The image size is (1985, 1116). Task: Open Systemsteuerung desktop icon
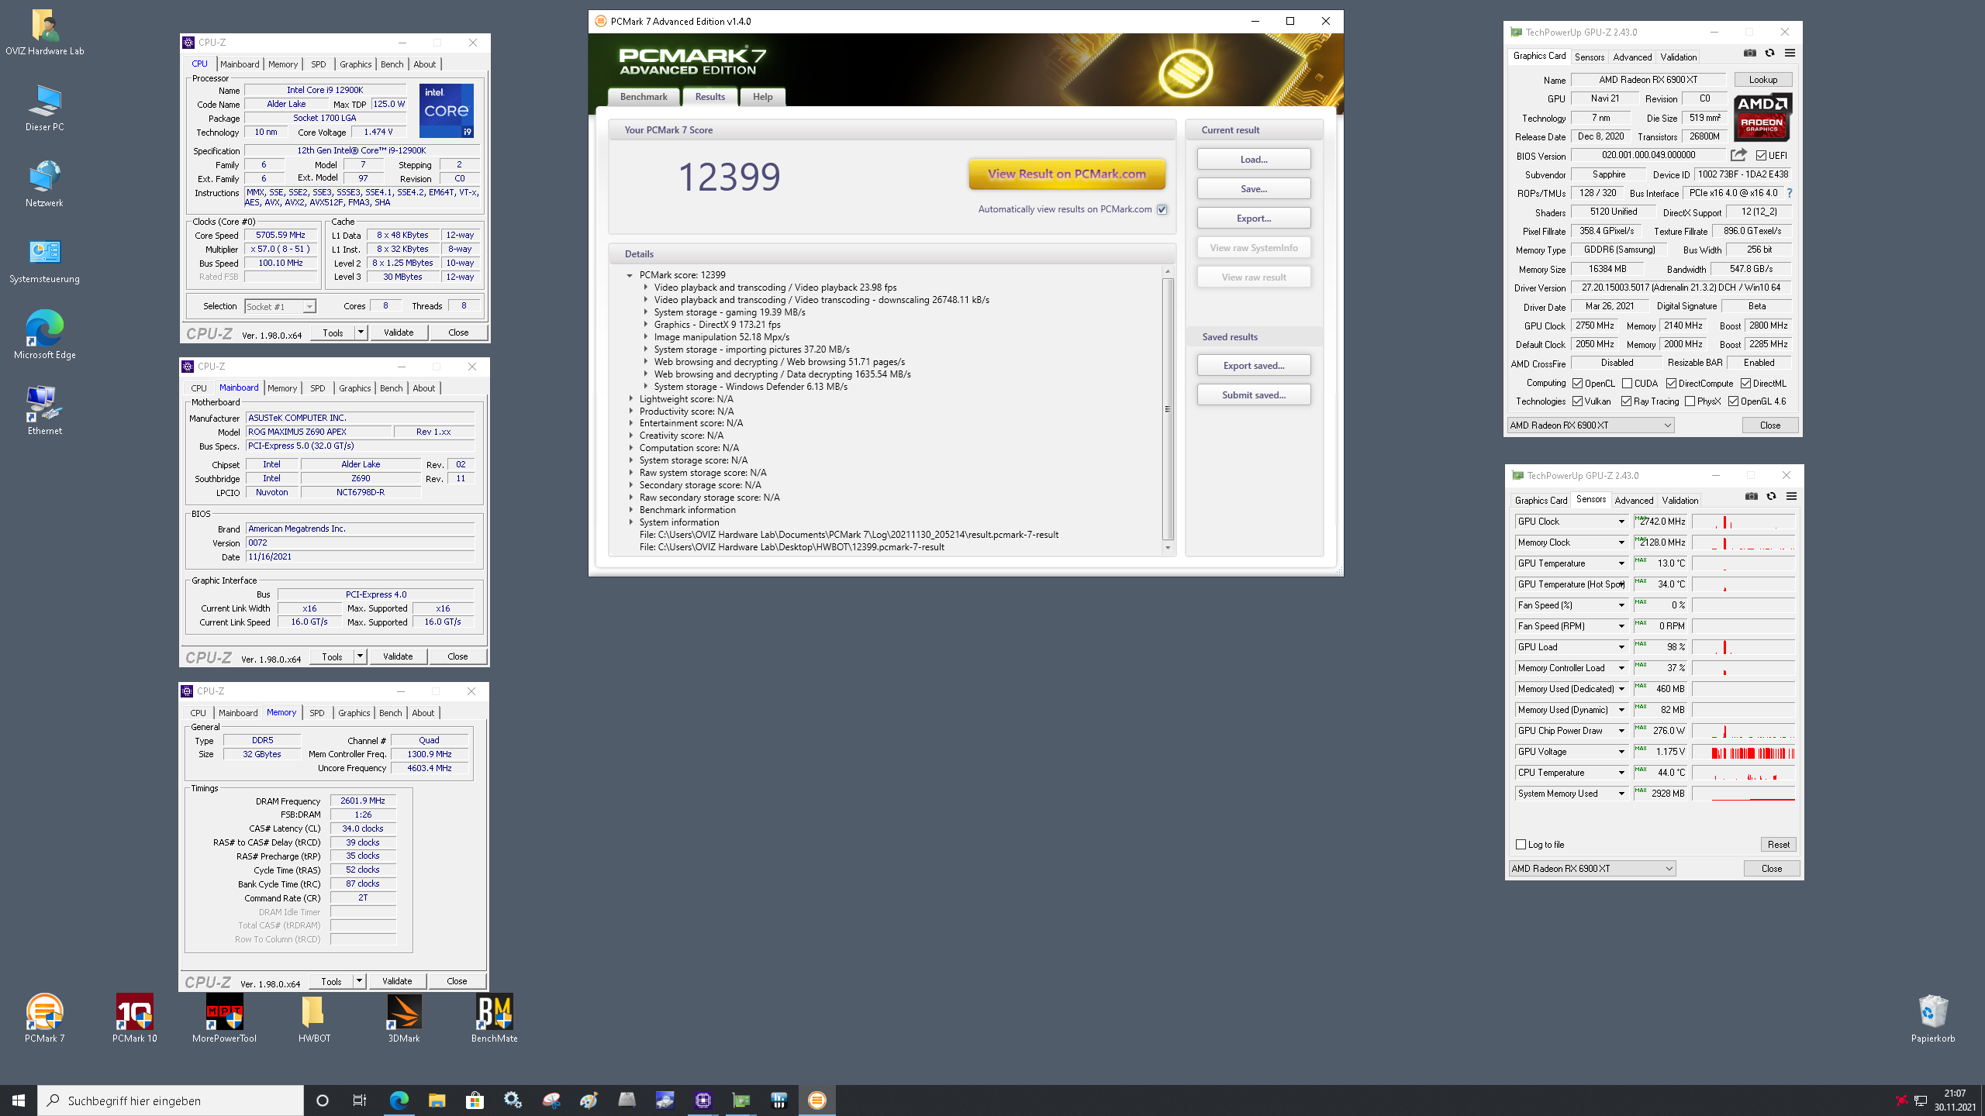(45, 260)
